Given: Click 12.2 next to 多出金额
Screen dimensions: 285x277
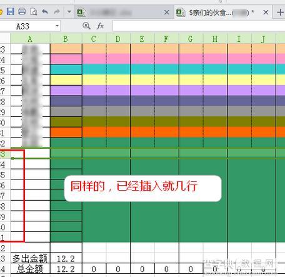Looking at the screenshot, I should coord(66,258).
